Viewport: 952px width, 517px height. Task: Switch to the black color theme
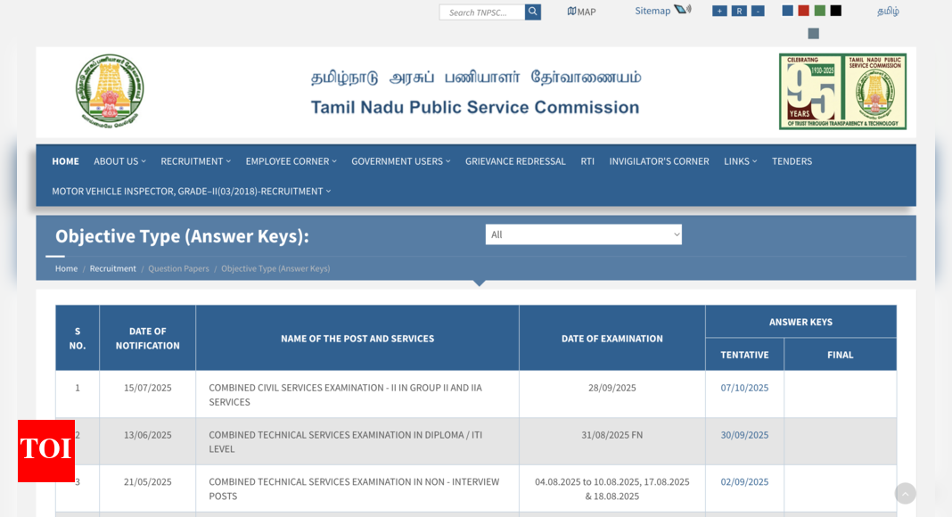pos(835,11)
